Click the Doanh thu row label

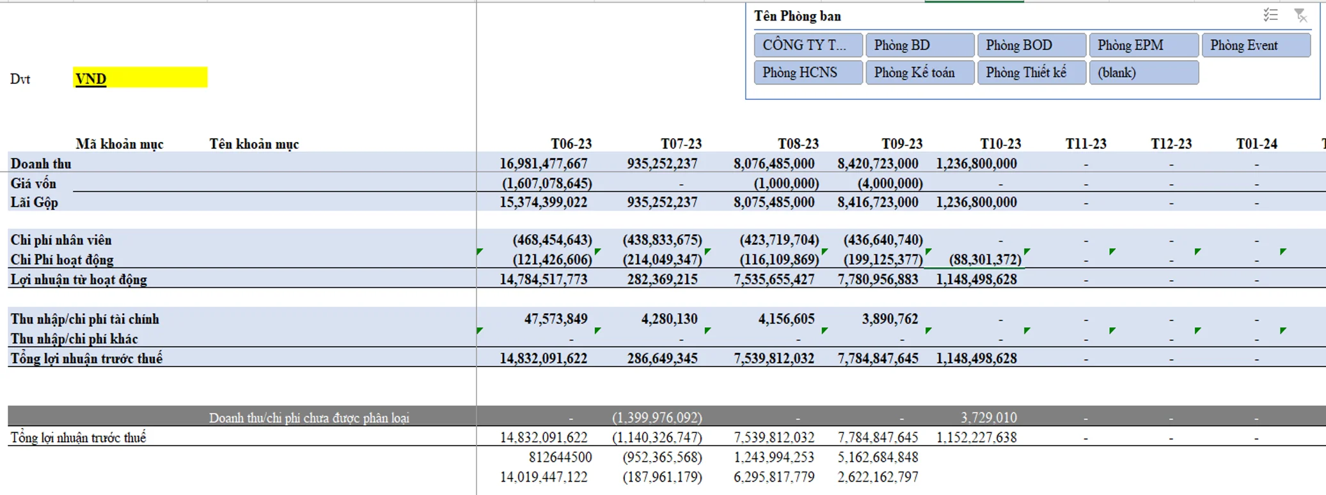pos(41,164)
